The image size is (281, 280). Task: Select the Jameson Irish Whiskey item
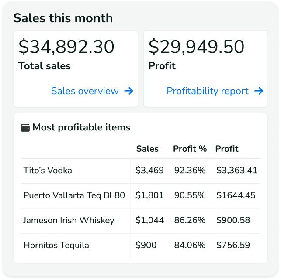(x=69, y=220)
